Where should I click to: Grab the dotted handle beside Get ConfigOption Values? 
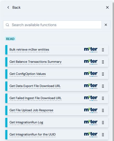(x=103, y=74)
